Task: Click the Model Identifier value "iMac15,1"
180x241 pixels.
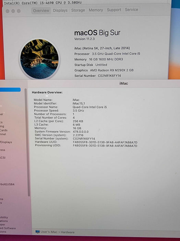Action: click(79, 103)
